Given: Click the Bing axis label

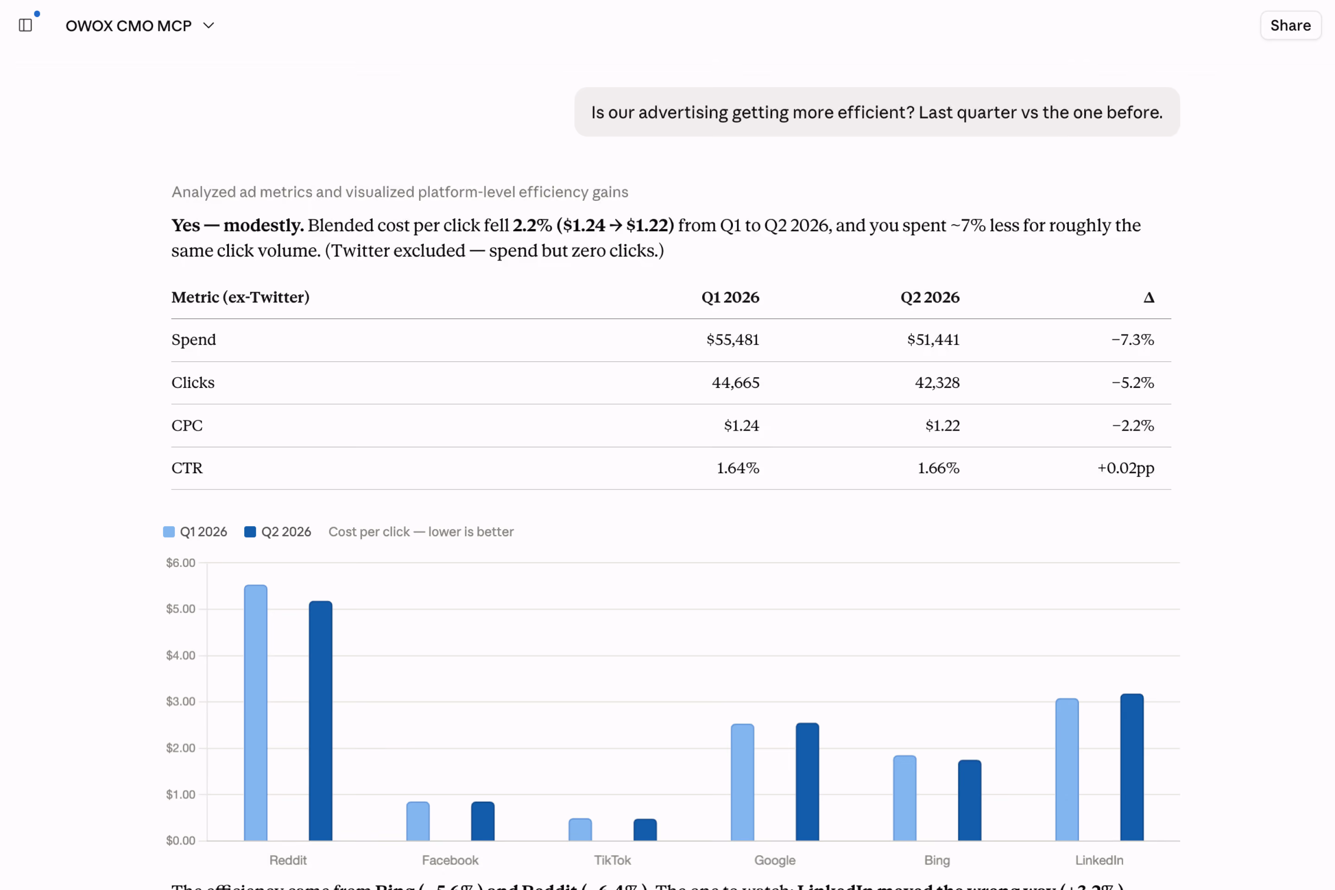Looking at the screenshot, I should tap(937, 860).
